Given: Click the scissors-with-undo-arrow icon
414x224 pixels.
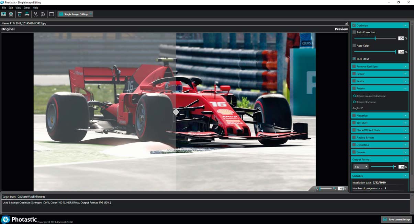Looking at the screenshot, I should tap(43, 14).
